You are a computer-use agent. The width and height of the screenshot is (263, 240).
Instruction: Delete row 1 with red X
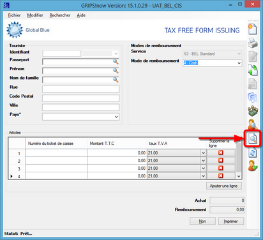221,153
